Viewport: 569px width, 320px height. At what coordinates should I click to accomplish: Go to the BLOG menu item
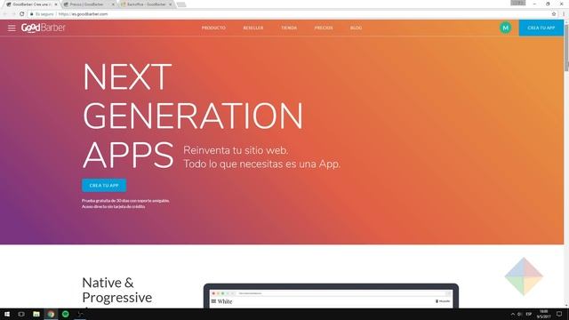[356, 28]
